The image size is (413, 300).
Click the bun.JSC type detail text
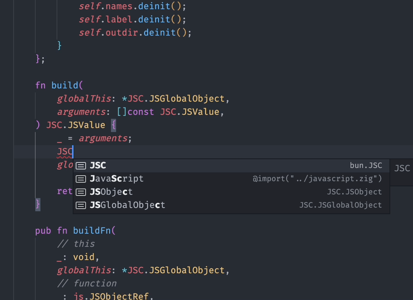coord(366,165)
